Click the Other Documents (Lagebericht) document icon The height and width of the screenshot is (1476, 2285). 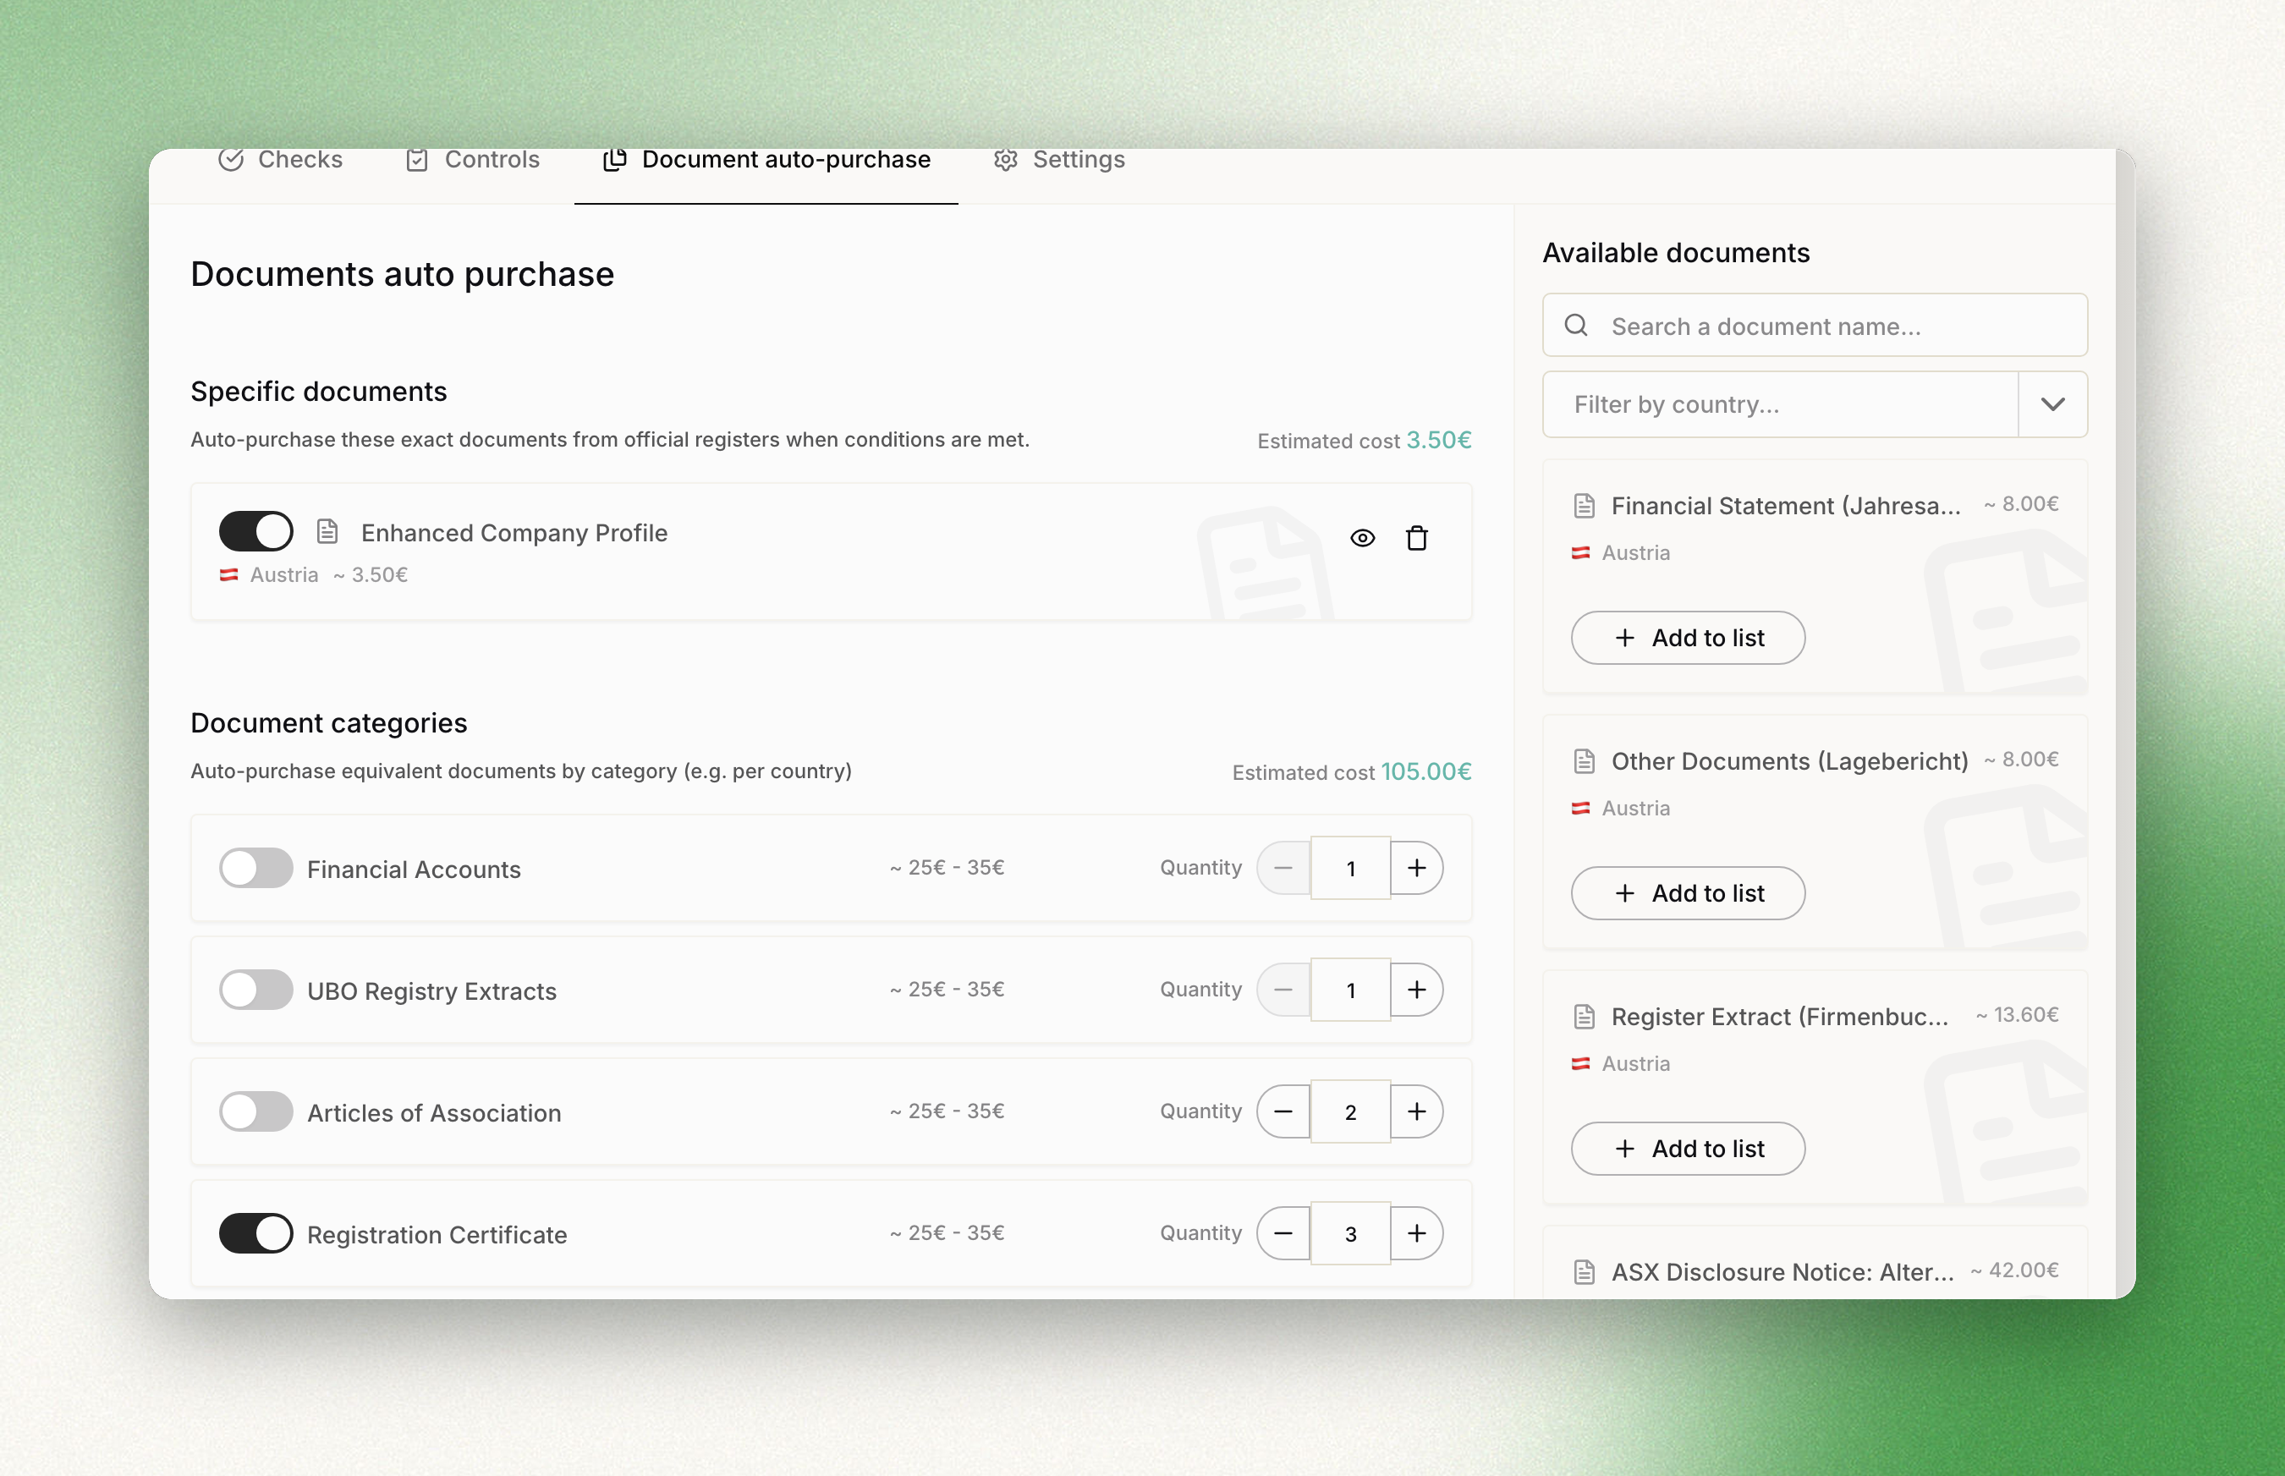(x=1585, y=762)
